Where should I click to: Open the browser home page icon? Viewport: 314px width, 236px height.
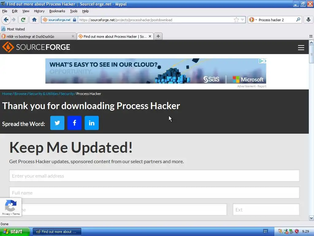coord(34,20)
